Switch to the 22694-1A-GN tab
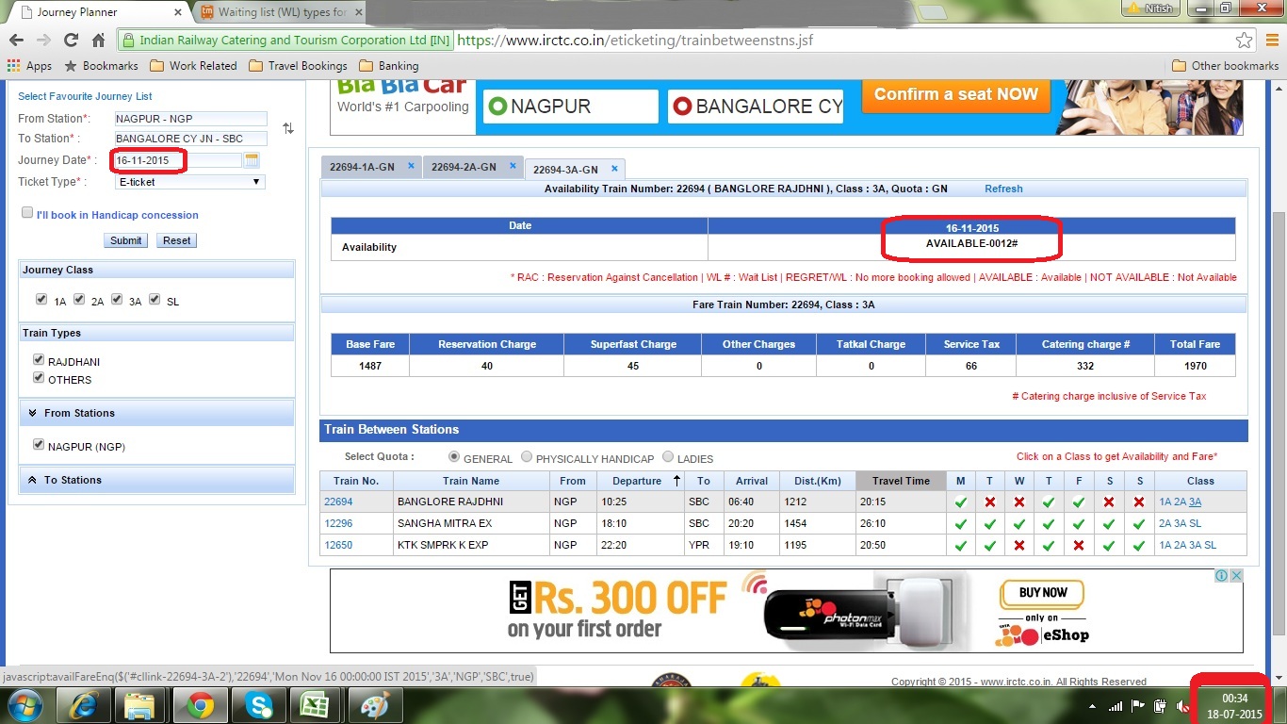1287x724 pixels. tap(362, 167)
